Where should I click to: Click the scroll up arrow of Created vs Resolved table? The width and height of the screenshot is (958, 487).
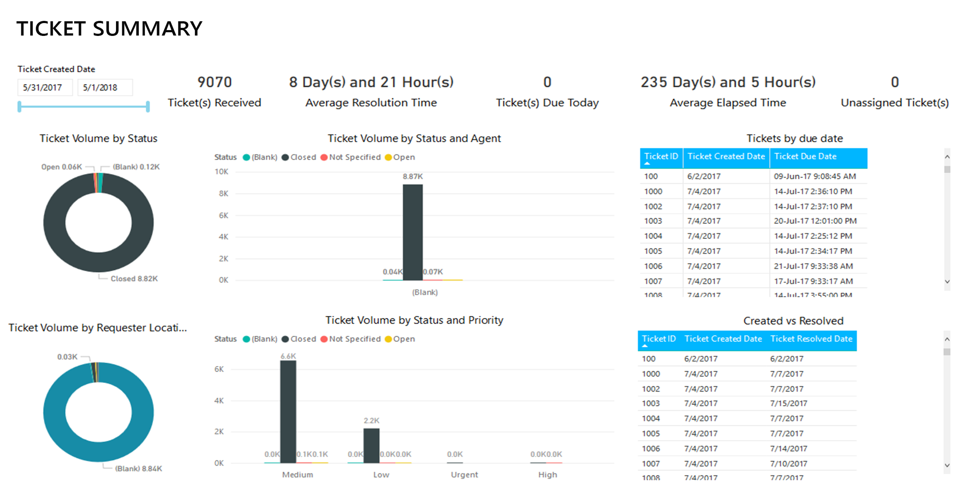(x=947, y=339)
